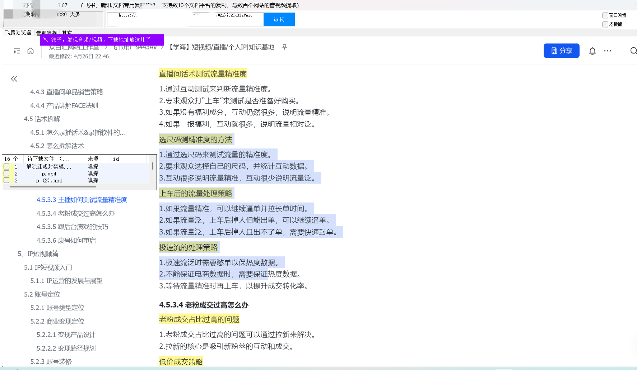Open the notifications bell icon
The height and width of the screenshot is (370, 637).
(592, 51)
